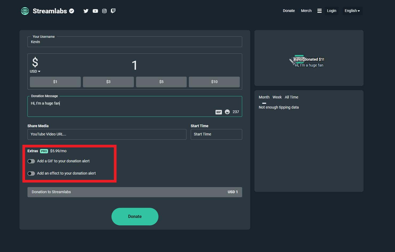Viewport: 395px width, 252px height.
Task: Click the $5.99/mo price text
Action: (58, 151)
